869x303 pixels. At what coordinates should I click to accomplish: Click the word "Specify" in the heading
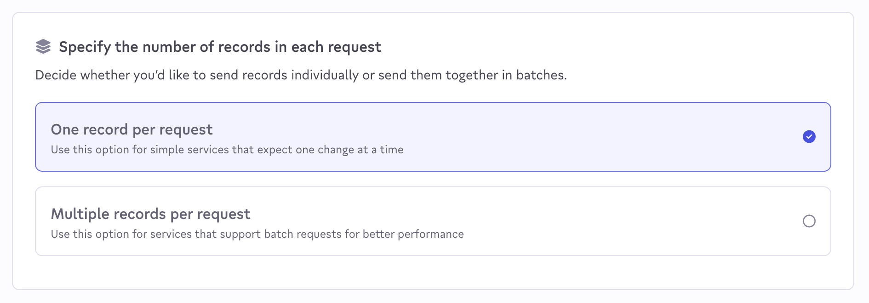click(85, 47)
